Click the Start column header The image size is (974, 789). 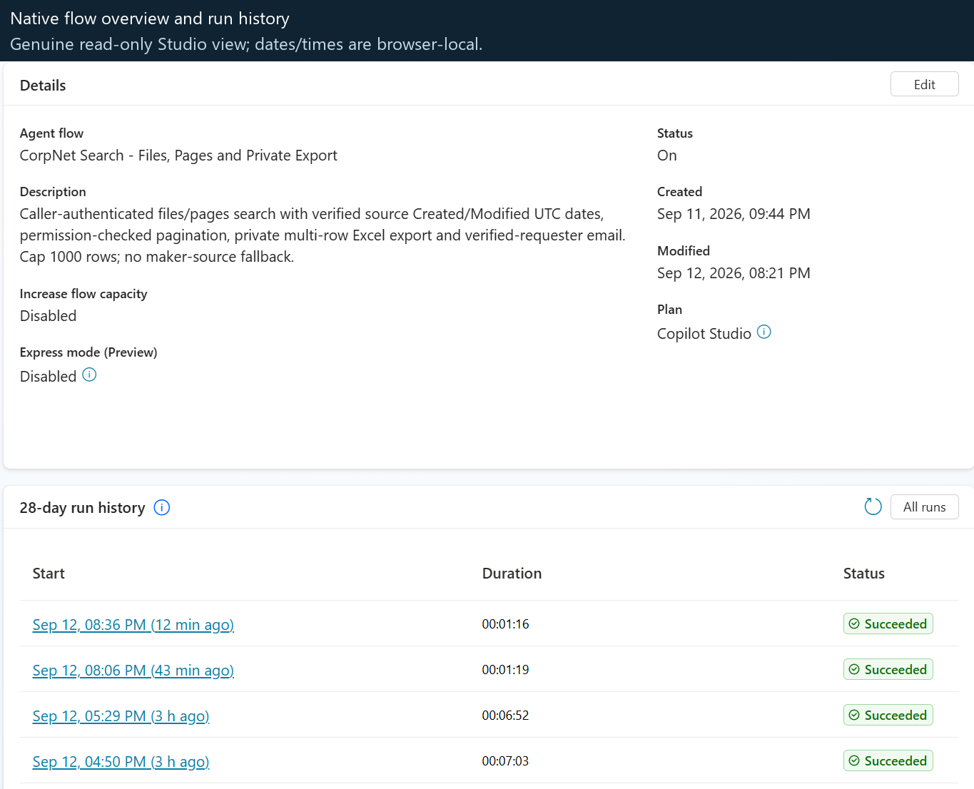coord(49,574)
